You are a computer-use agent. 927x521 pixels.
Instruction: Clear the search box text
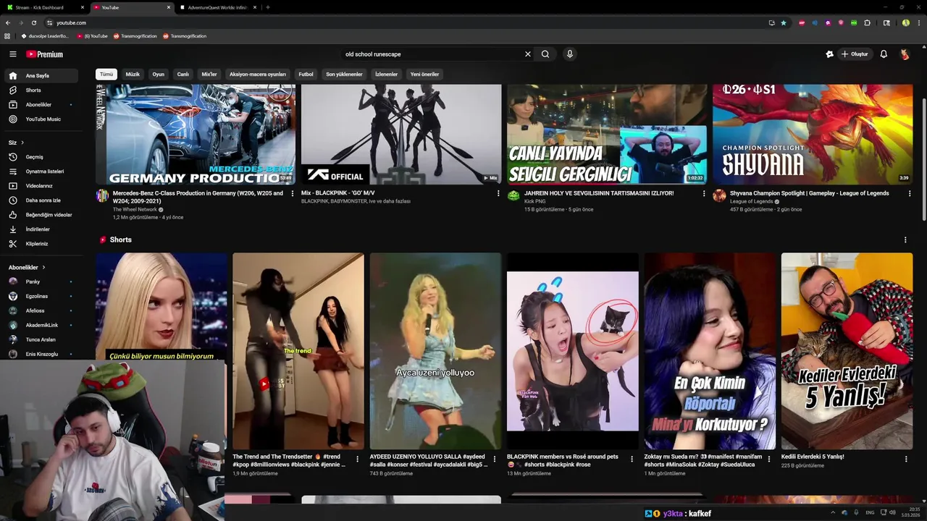pyautogui.click(x=527, y=54)
